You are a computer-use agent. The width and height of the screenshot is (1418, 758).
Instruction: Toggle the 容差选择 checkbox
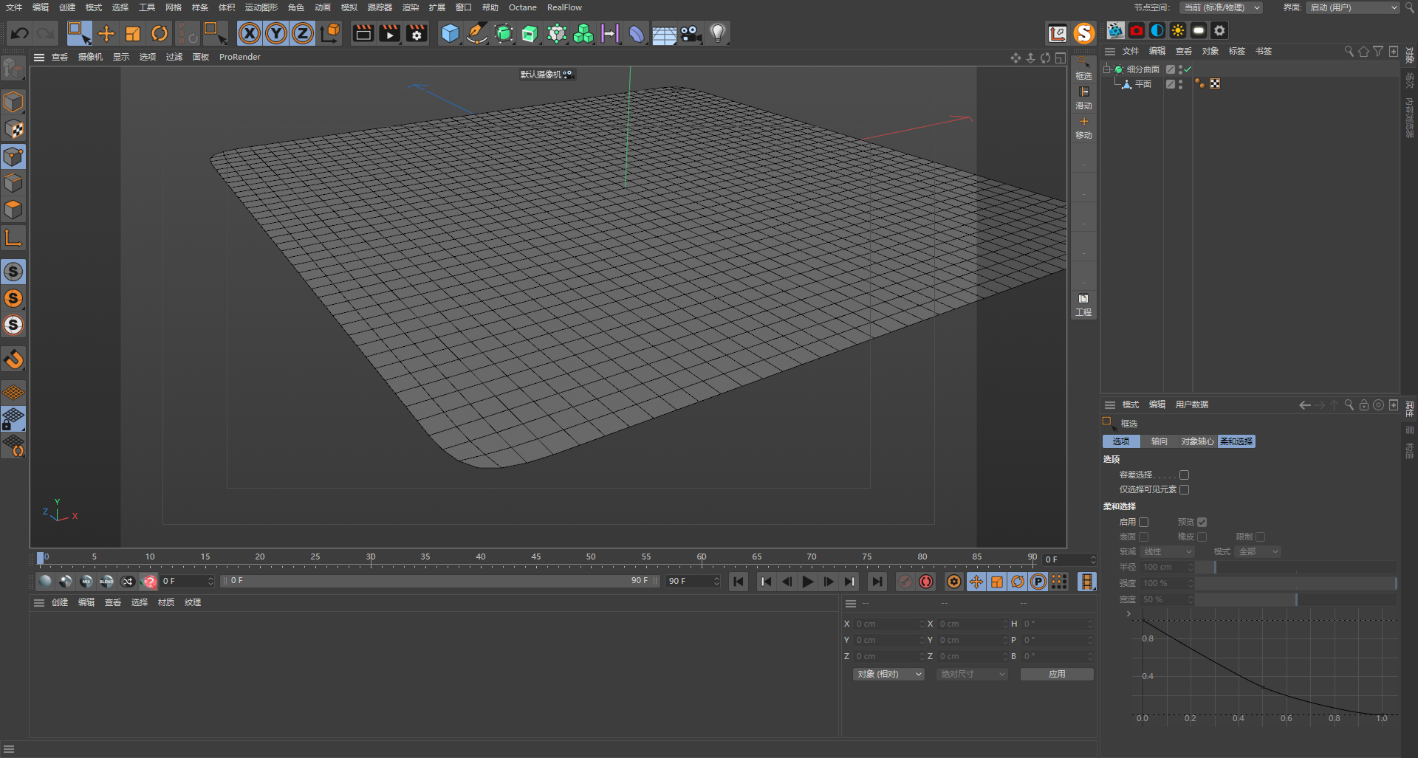pyautogui.click(x=1184, y=475)
